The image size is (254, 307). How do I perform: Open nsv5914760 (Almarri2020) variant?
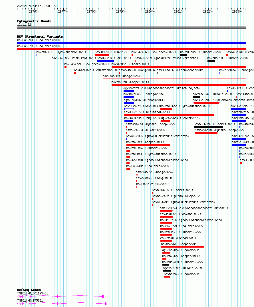(172, 190)
